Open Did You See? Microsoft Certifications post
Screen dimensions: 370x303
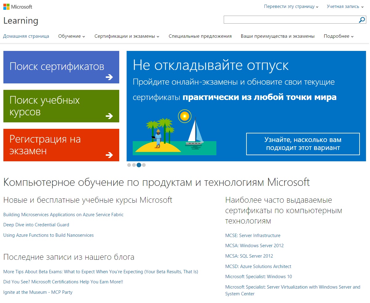pos(63,282)
